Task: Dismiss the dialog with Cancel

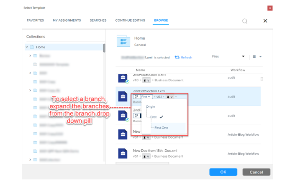Action: (x=256, y=172)
